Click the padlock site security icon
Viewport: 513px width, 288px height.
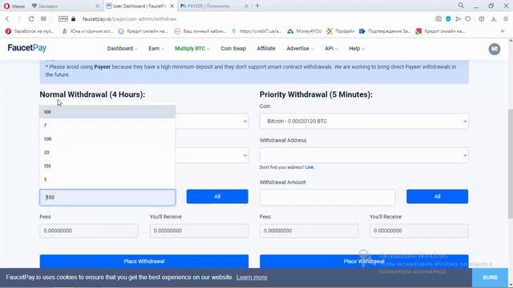point(74,19)
